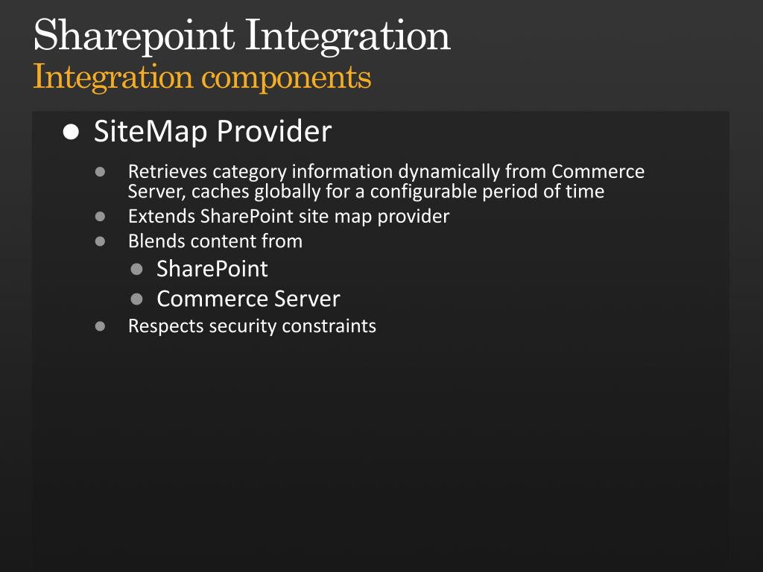Viewport: 763px width, 572px height.
Task: Click the word 'components' in the orange subtitle
Action: click(x=286, y=77)
